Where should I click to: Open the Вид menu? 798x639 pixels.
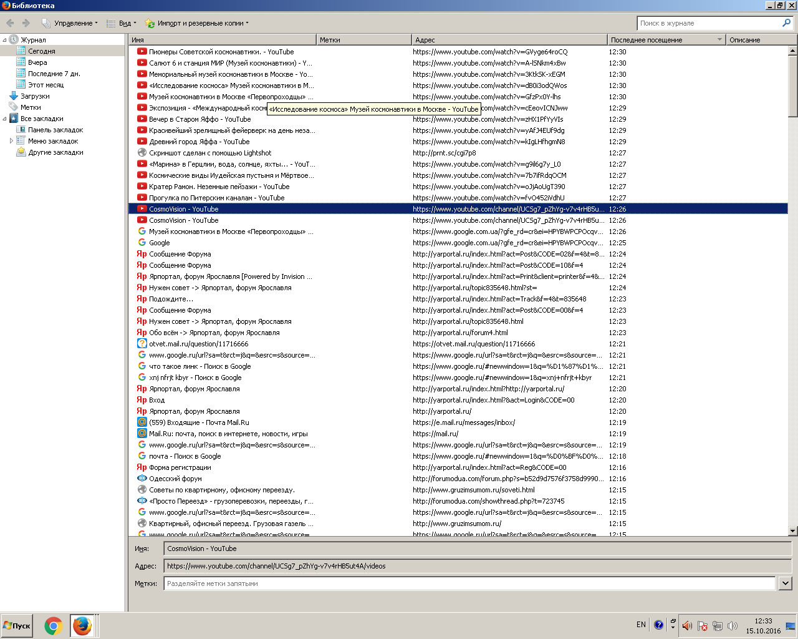pyautogui.click(x=121, y=23)
